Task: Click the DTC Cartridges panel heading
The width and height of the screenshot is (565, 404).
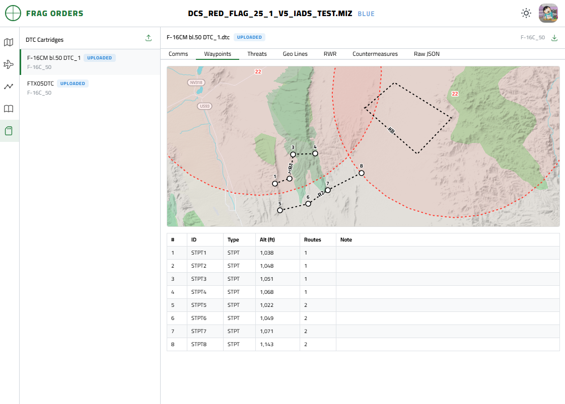Action: pyautogui.click(x=45, y=40)
